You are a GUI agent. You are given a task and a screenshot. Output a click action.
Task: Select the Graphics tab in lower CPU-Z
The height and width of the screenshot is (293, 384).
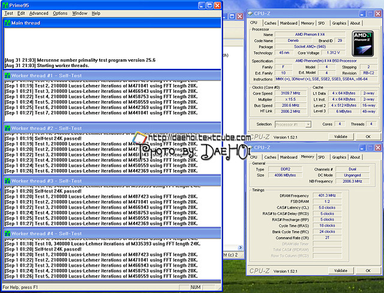pyautogui.click(x=339, y=157)
